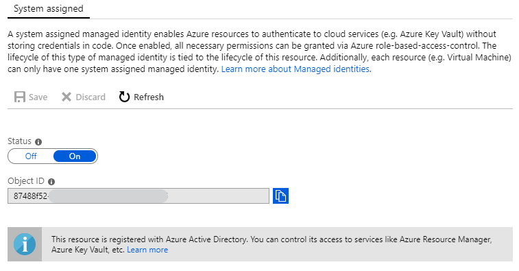Click the Refresh circular arrow icon

pos(124,97)
